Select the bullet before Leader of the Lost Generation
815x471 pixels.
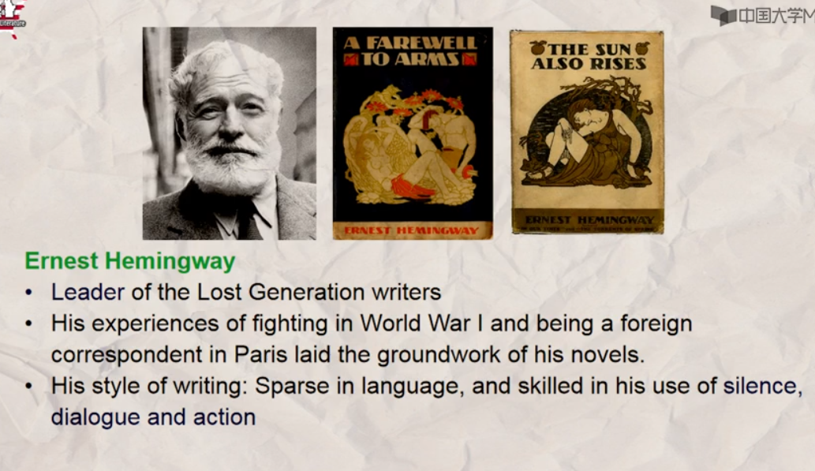pyautogui.click(x=28, y=293)
